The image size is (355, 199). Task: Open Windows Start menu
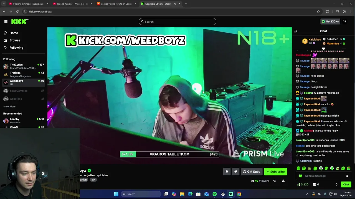point(116,194)
